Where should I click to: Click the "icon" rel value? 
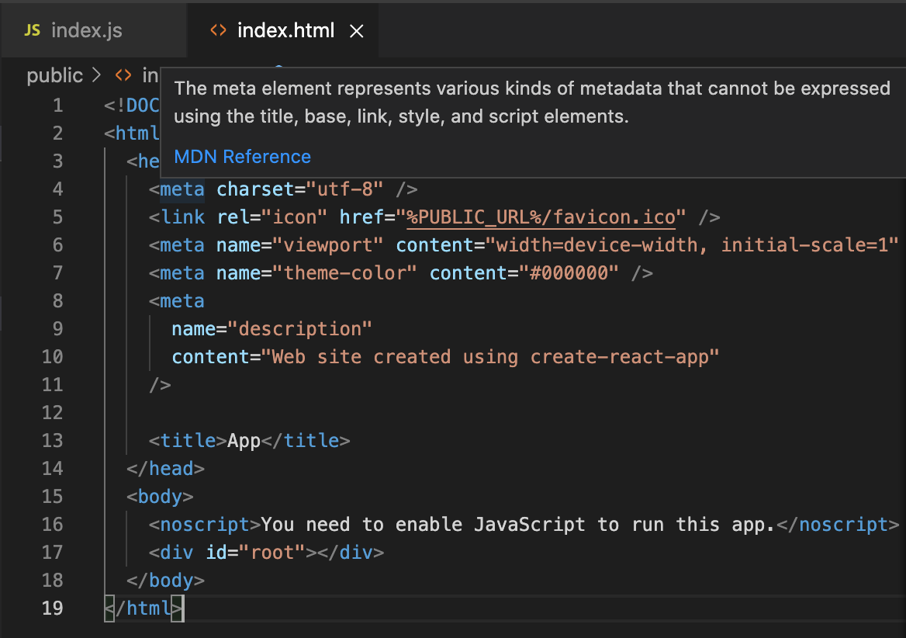pos(294,217)
